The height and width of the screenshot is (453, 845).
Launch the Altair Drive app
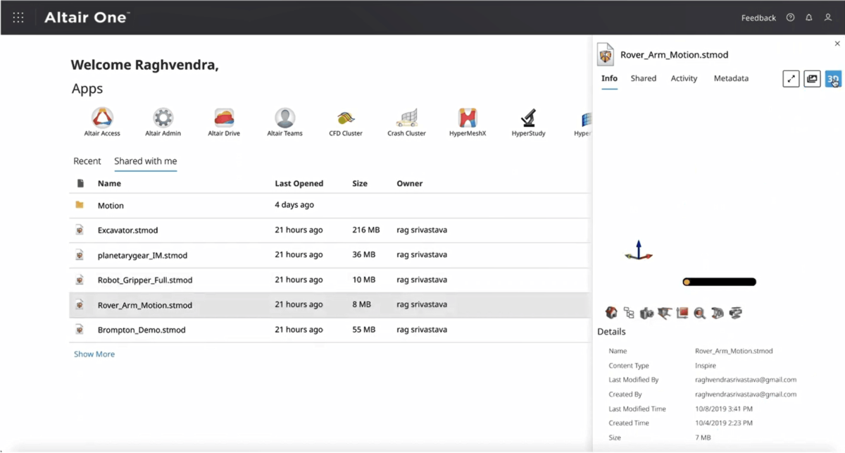224,122
